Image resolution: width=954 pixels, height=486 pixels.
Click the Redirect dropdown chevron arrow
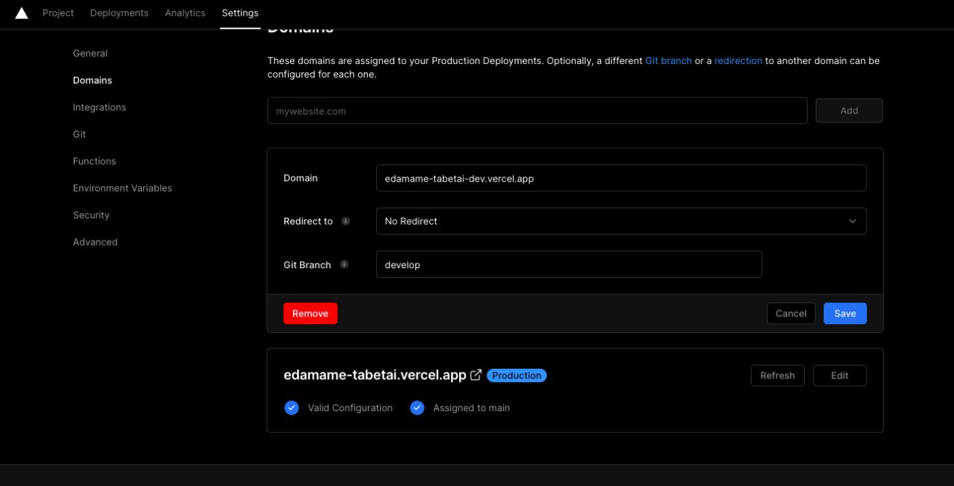coord(852,221)
